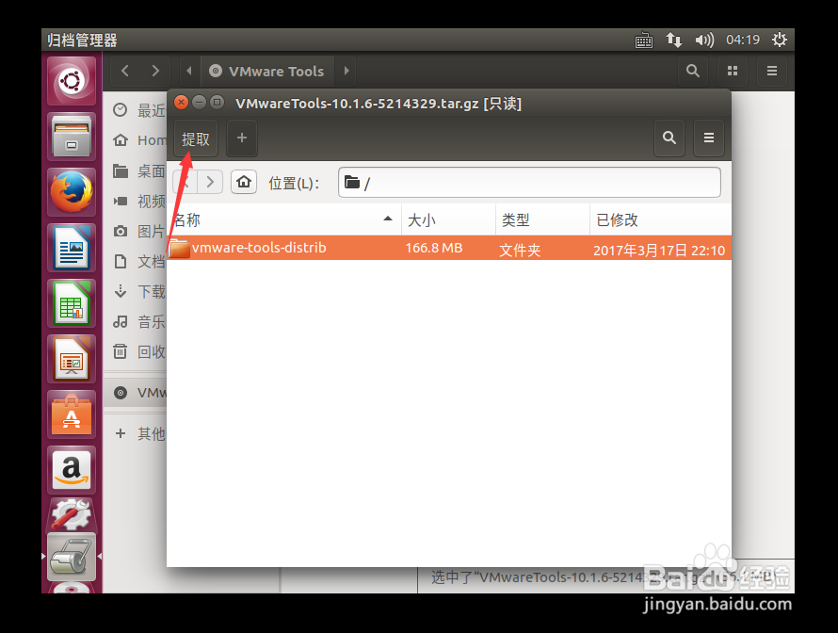
Task: Open system power gear menu
Action: [780, 41]
